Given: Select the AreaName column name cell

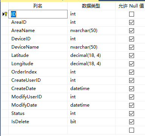Looking at the screenshot, I should pos(38,31).
